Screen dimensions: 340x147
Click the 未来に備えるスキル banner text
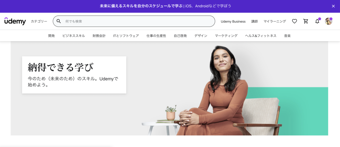point(141,6)
